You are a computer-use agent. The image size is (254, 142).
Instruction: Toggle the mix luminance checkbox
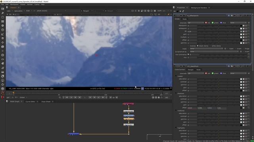188,54
